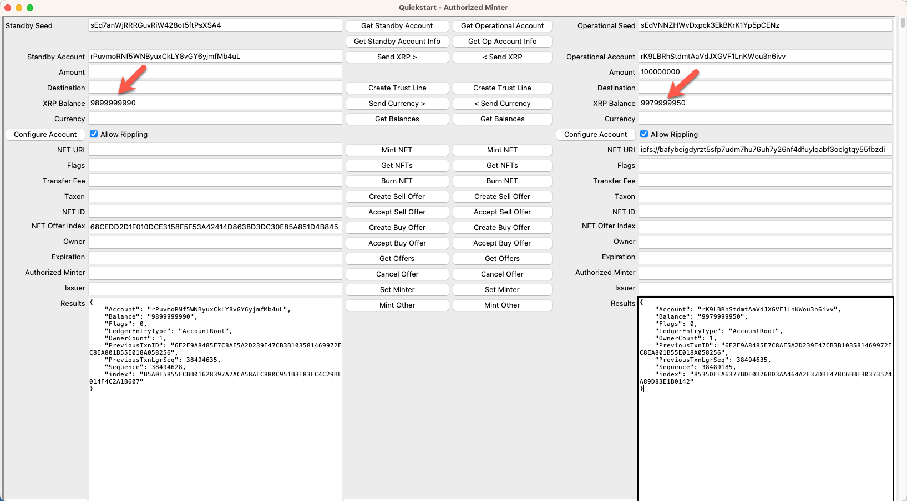907x501 pixels.
Task: Click the left Get Balances button
Action: pyautogui.click(x=397, y=119)
